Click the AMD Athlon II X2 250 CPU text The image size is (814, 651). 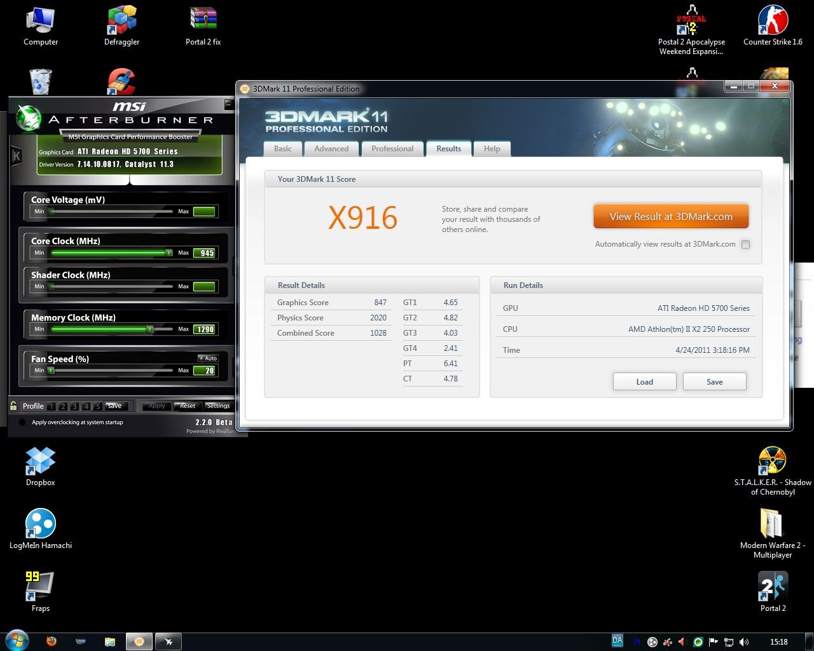click(x=689, y=329)
